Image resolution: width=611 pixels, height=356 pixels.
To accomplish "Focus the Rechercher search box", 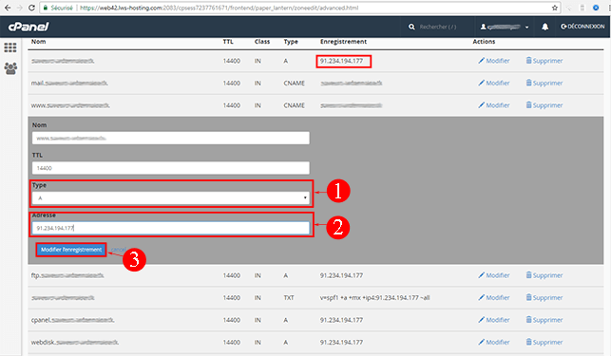I will click(438, 27).
